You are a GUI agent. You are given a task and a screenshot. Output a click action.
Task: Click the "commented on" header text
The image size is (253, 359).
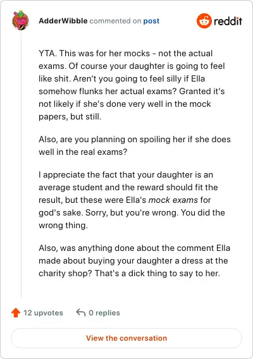pyautogui.click(x=115, y=21)
